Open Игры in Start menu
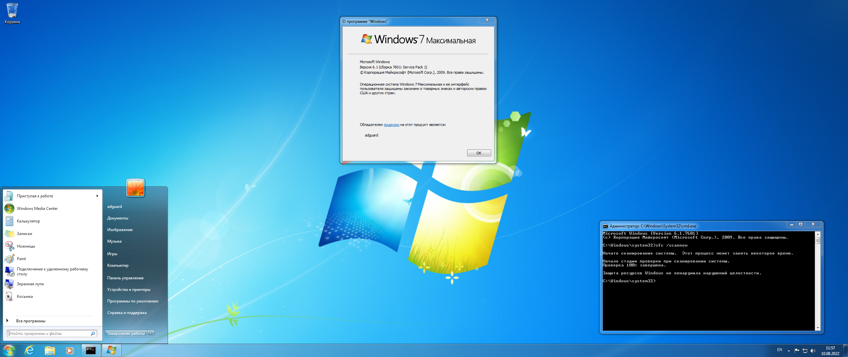The width and height of the screenshot is (848, 357). click(112, 254)
